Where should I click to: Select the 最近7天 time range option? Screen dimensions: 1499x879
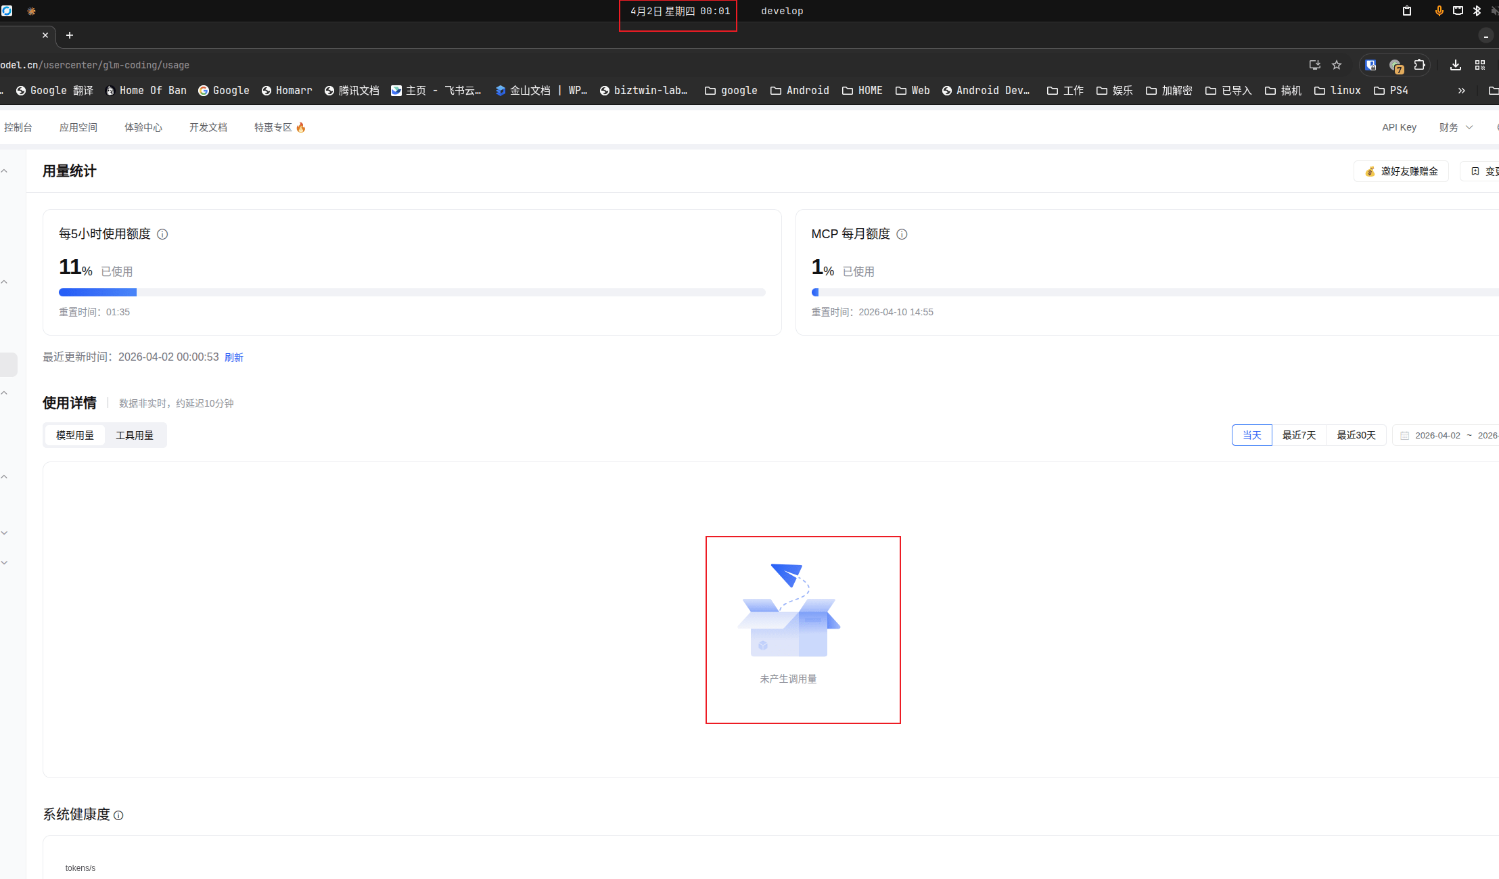point(1299,435)
